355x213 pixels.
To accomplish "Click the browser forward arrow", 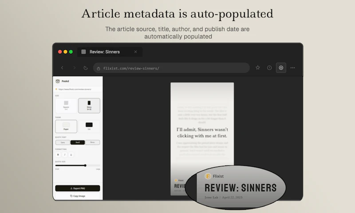I will click(74, 68).
